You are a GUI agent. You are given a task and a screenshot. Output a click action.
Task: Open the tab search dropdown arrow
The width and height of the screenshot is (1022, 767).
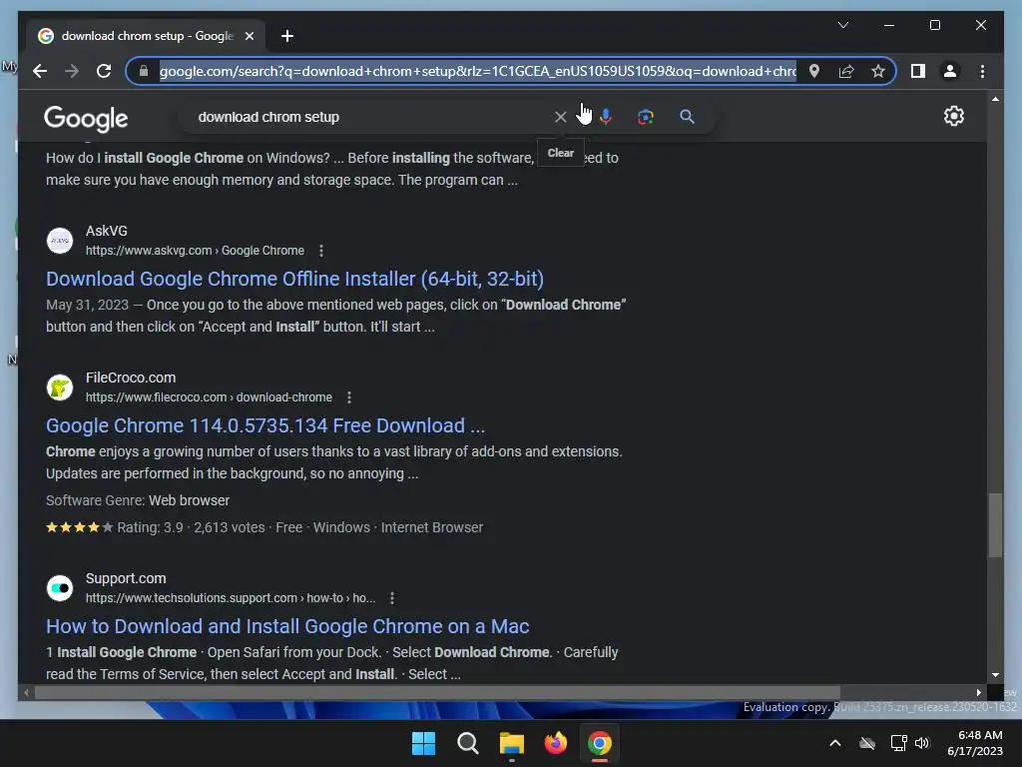click(x=842, y=25)
